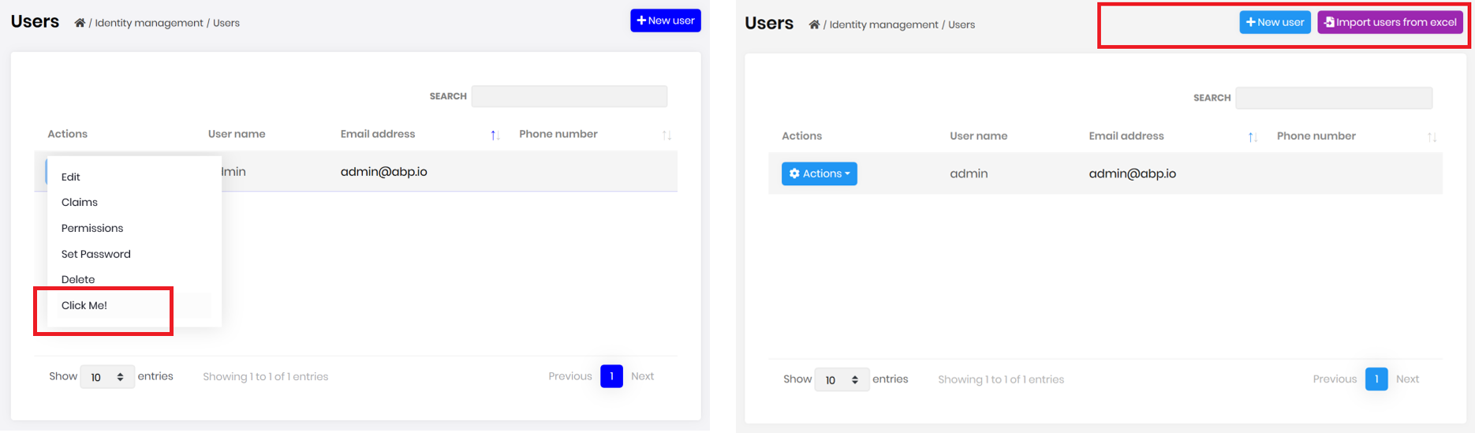Image resolution: width=1475 pixels, height=433 pixels.
Task: Choose Edit from the actions menu
Action: (x=71, y=177)
